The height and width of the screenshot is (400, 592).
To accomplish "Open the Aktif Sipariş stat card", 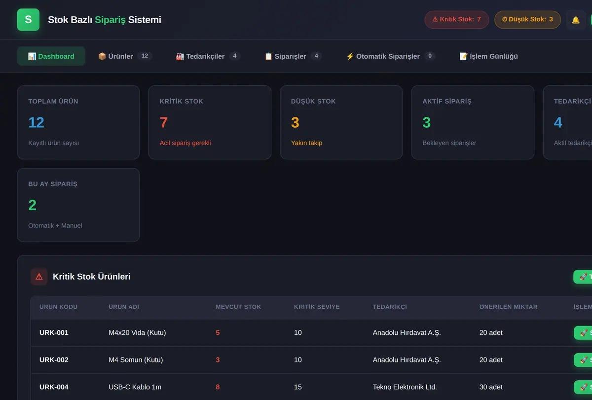I will point(473,122).
